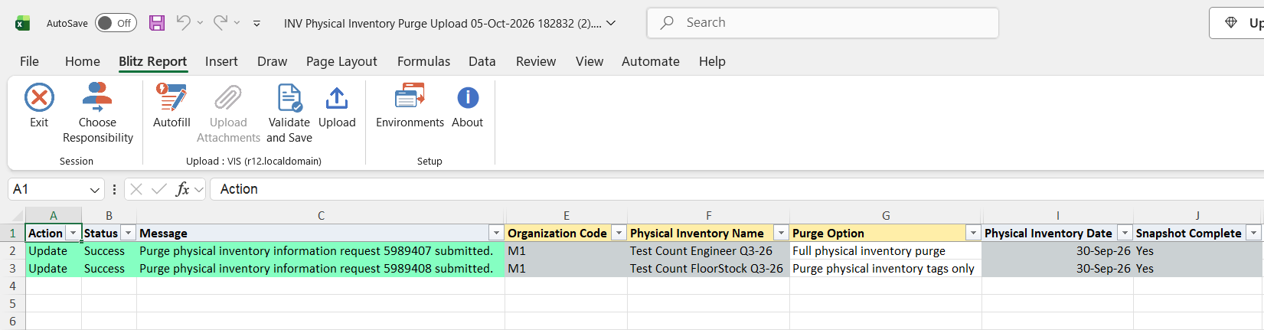
Task: Open Redo history dropdown arrow
Action: pos(237,23)
